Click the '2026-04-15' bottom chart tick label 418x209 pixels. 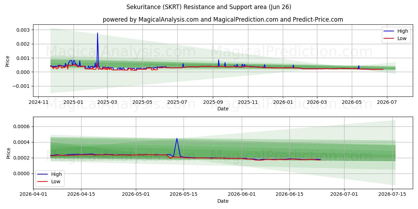coord(81,194)
